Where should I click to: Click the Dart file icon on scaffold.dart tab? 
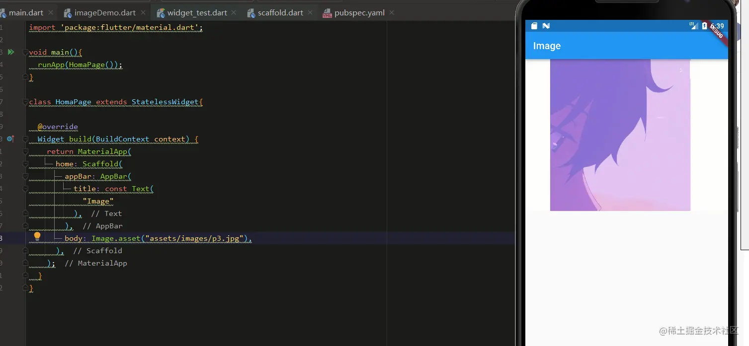[x=251, y=12]
